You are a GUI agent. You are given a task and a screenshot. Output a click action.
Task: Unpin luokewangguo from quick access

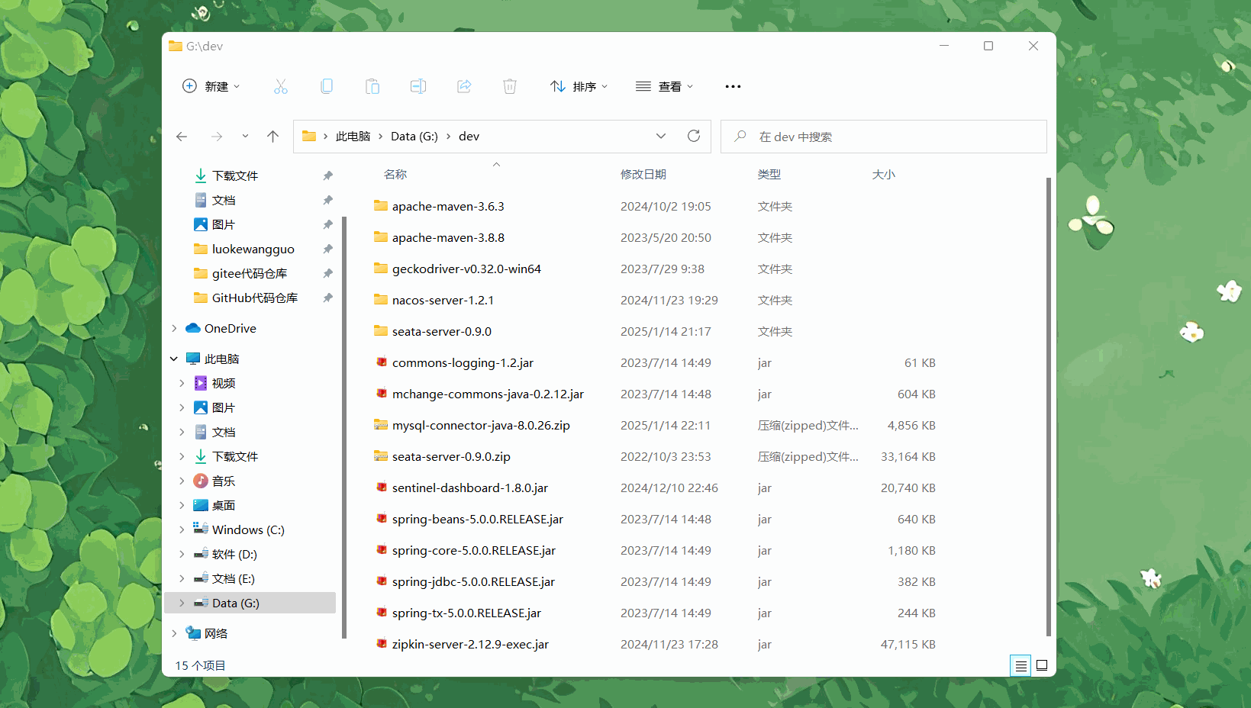click(327, 249)
